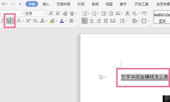Toggle superscript X² formatting
Screen dimensions: 170x102
pos(28,21)
